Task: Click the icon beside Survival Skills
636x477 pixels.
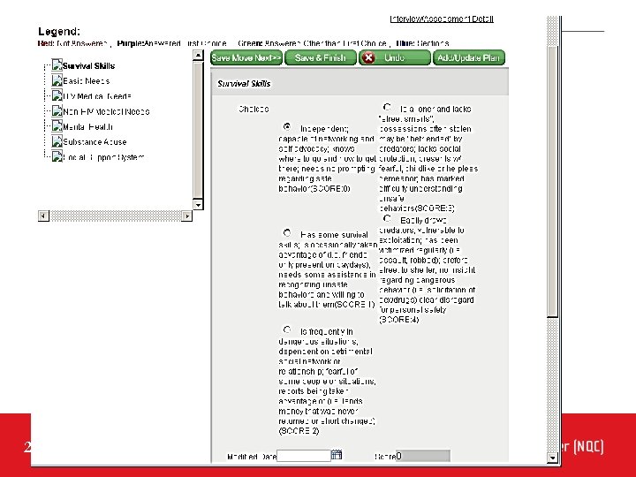Action: pos(57,65)
